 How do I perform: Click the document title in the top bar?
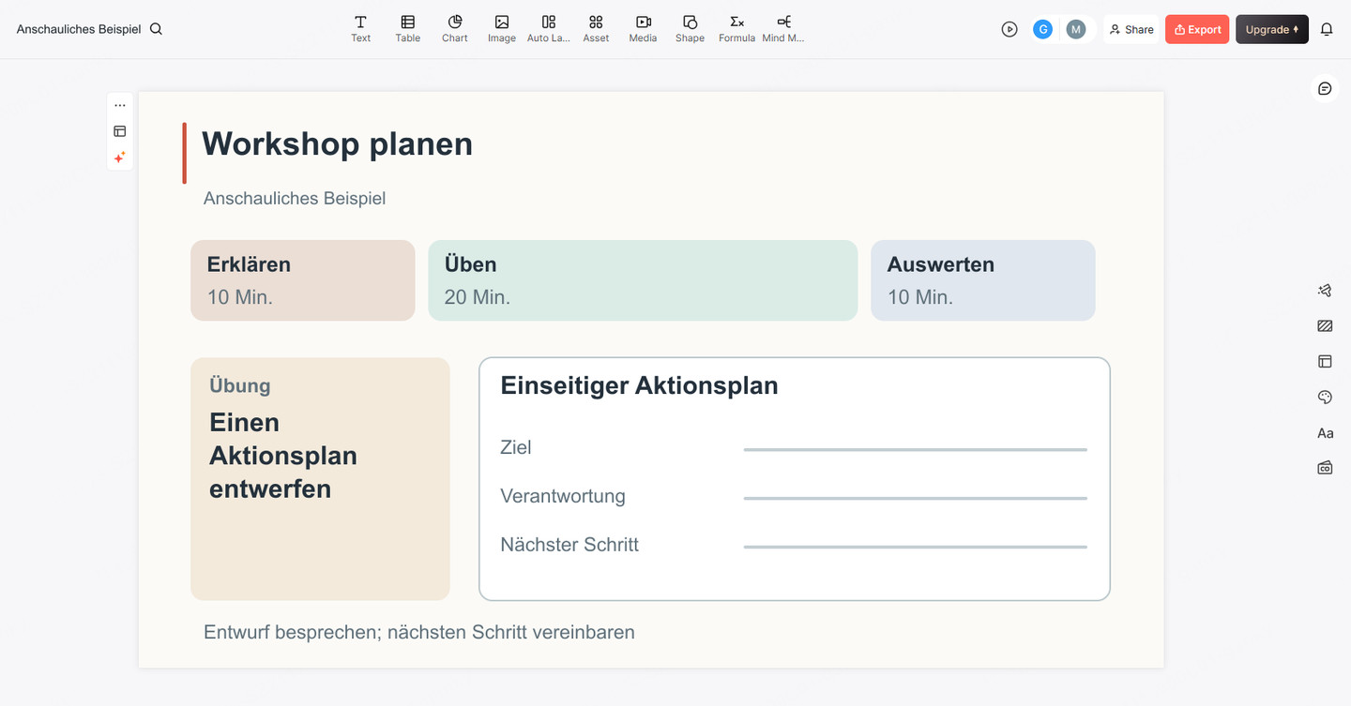[x=79, y=29]
